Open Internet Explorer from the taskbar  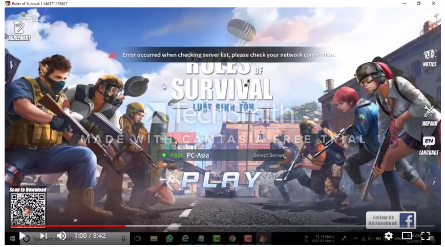point(185,239)
